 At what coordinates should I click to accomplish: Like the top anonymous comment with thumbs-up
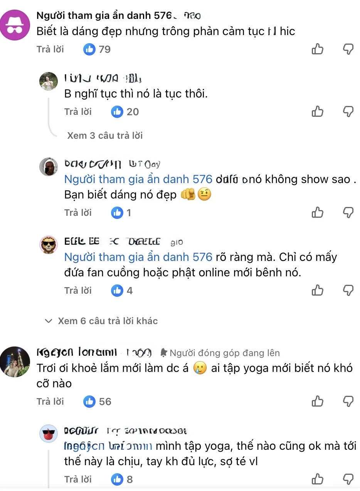pyautogui.click(x=317, y=49)
